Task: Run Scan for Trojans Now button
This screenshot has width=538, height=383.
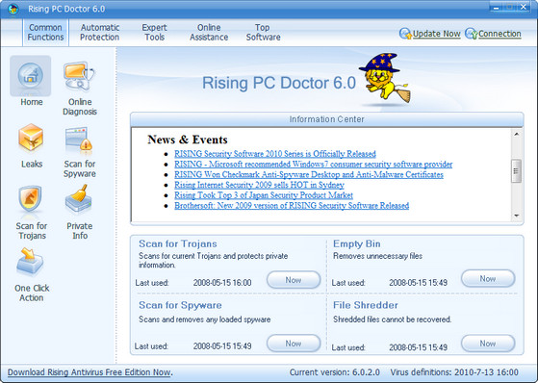Action: point(294,280)
